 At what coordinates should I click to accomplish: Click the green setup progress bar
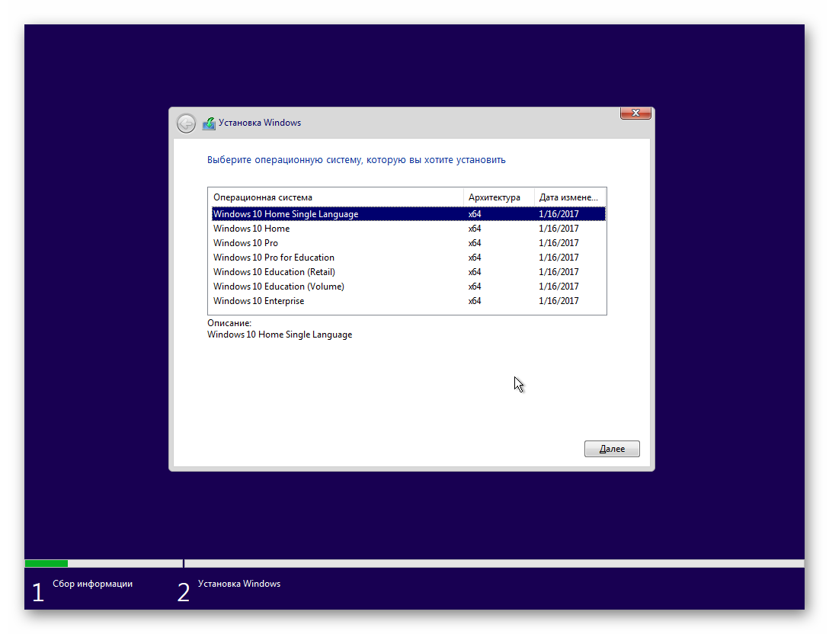tap(46, 564)
